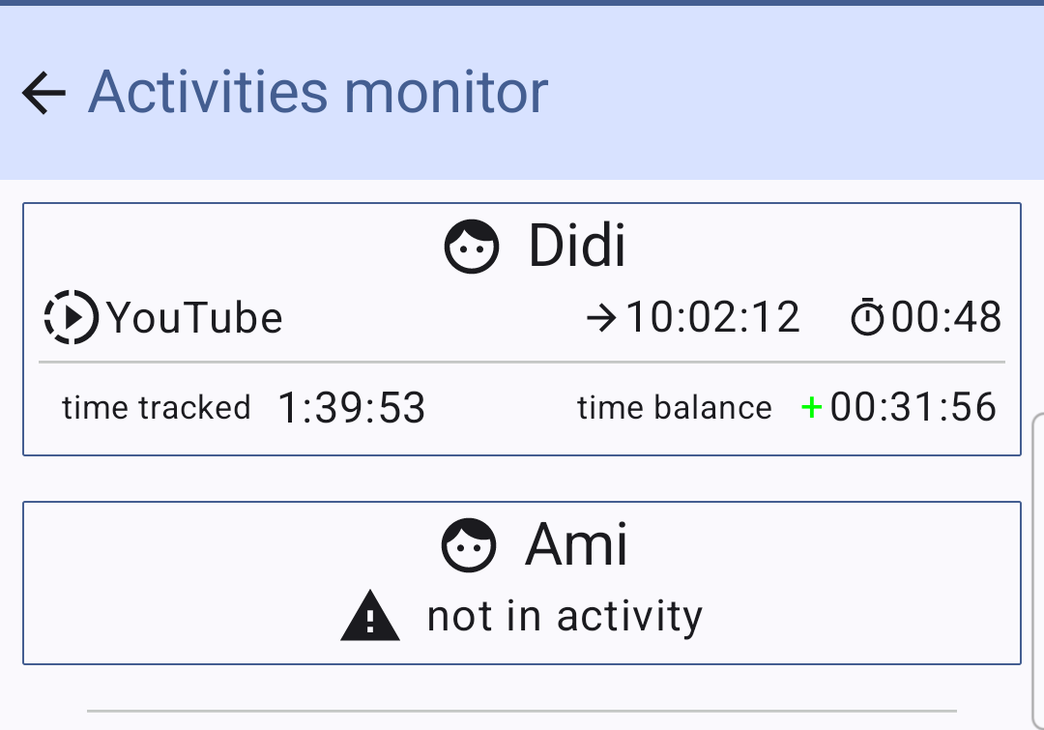Image resolution: width=1044 pixels, height=730 pixels.
Task: Click Ami's face avatar icon
Action: click(469, 543)
